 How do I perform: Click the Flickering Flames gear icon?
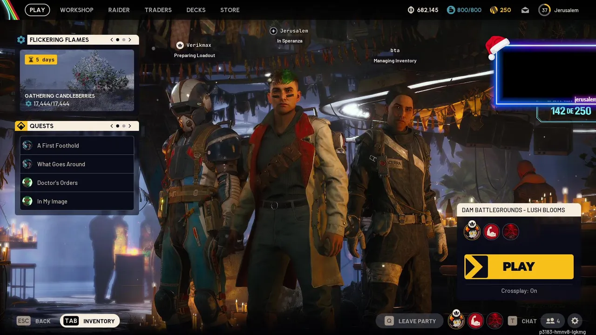[x=21, y=40]
